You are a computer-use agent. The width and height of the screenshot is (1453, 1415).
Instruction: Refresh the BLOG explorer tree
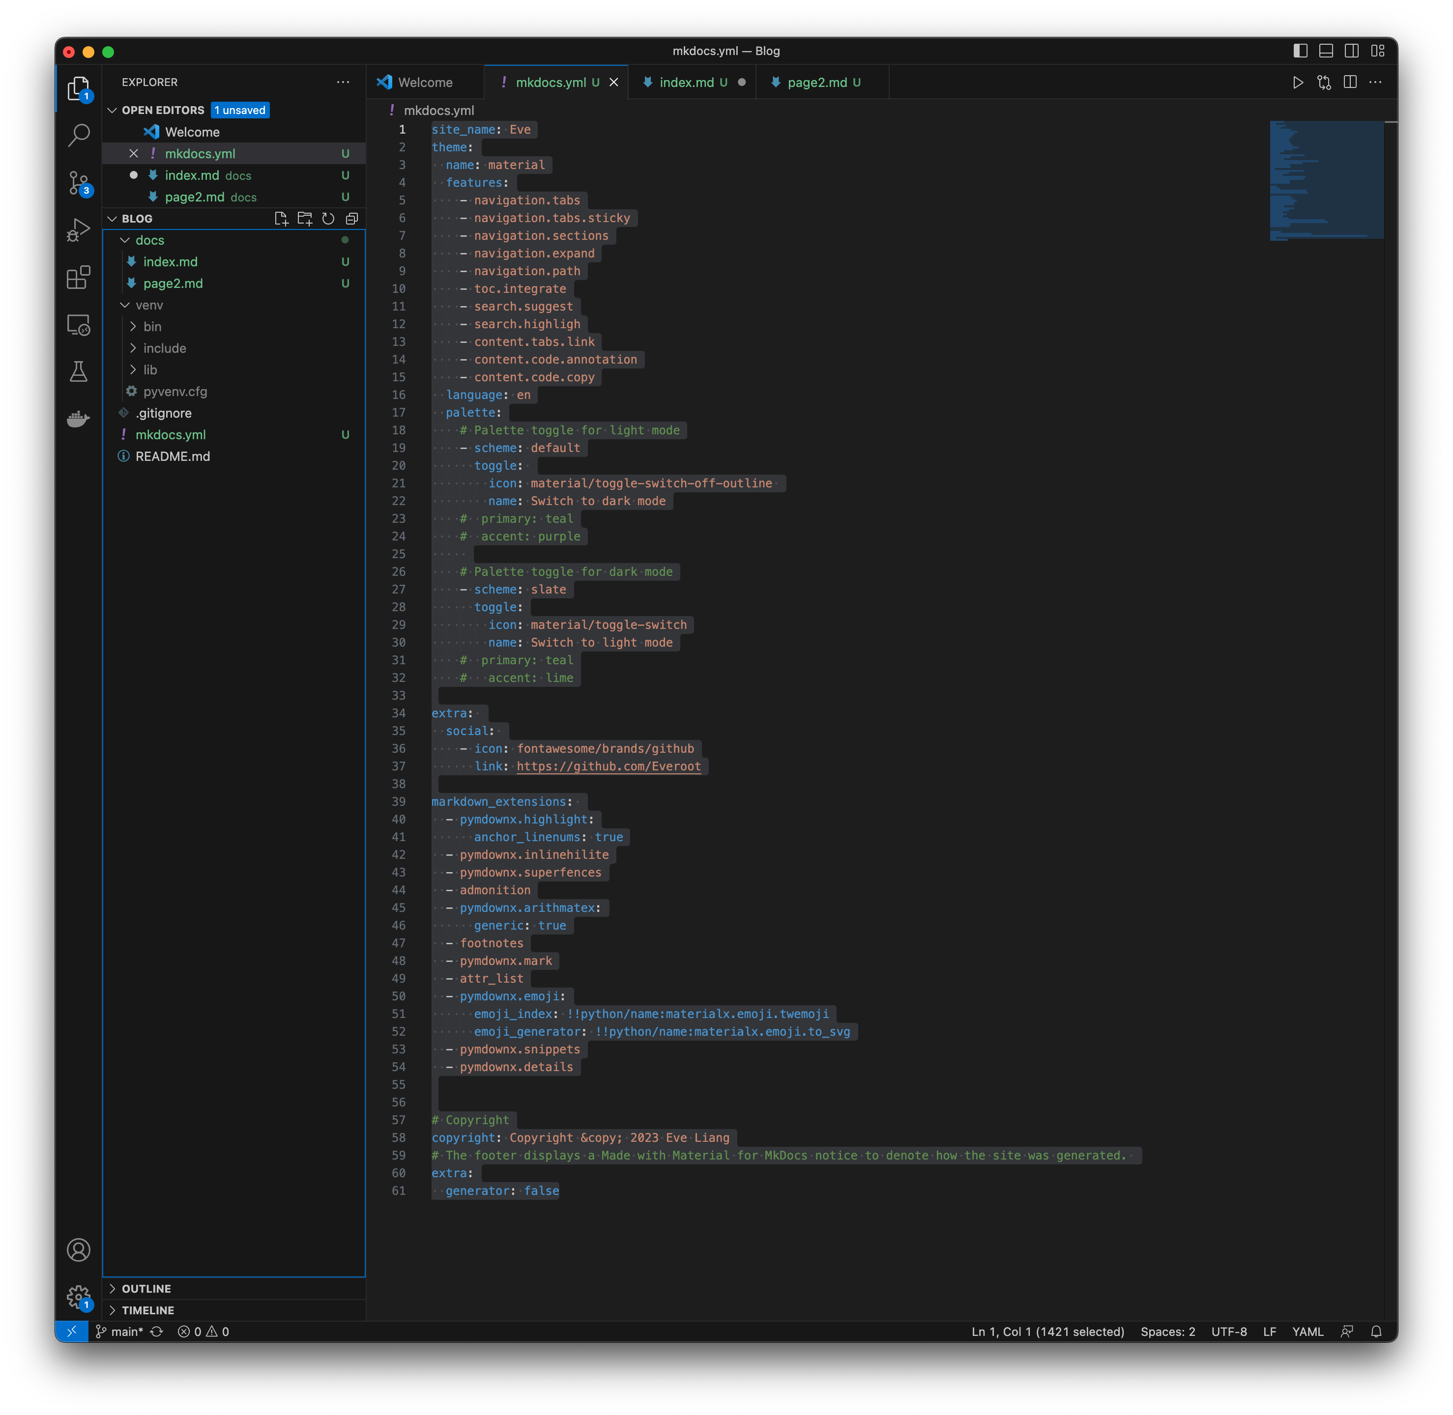click(x=328, y=219)
